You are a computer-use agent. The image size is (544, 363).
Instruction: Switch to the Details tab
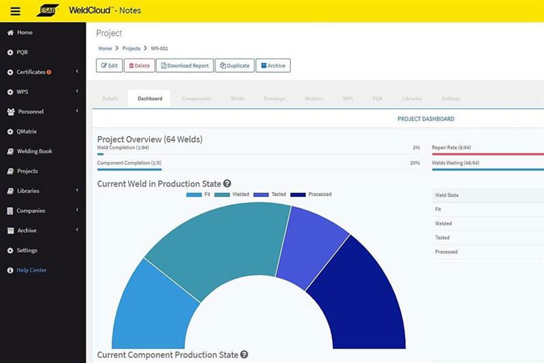coord(110,99)
